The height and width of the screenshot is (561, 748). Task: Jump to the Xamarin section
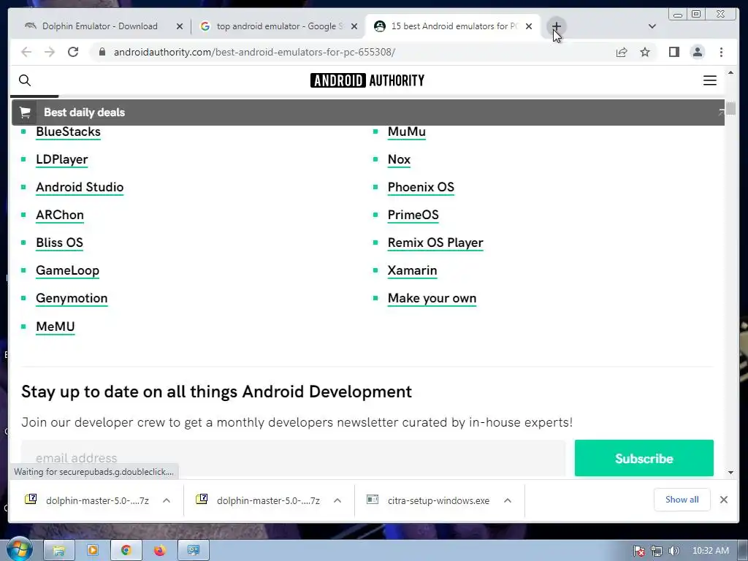412,270
